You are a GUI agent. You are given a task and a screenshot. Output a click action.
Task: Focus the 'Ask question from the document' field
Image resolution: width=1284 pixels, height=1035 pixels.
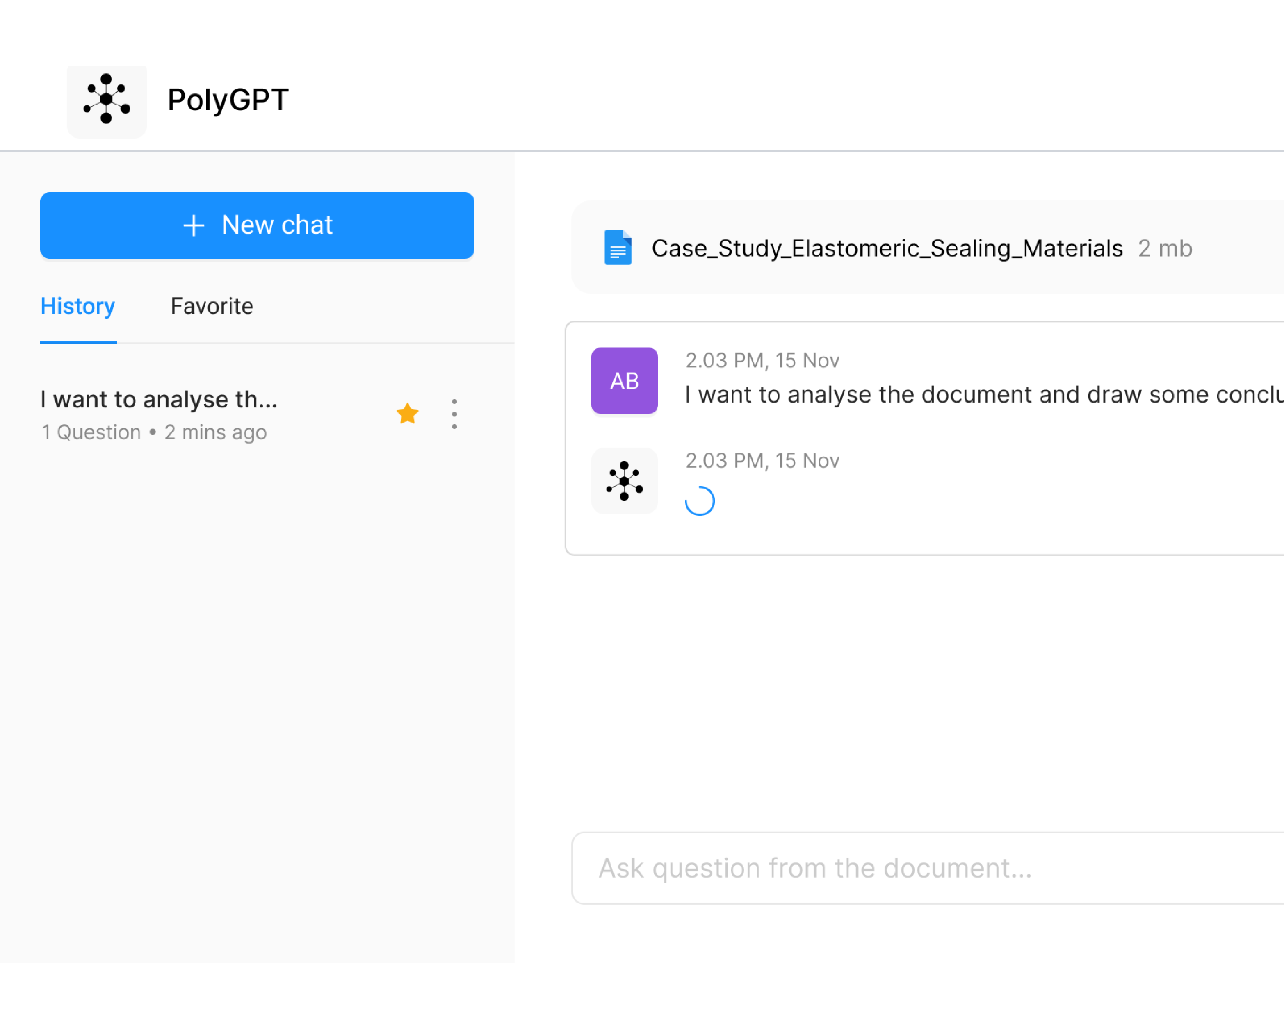[924, 868]
